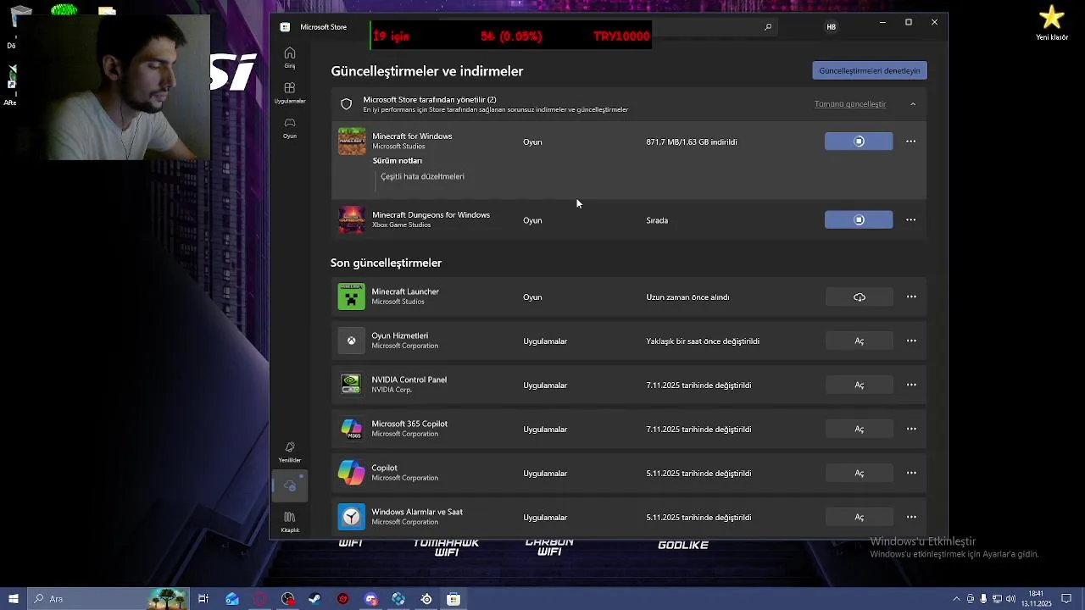Image resolution: width=1085 pixels, height=610 pixels.
Task: Click Güncelleştirmeleri denetleyin button
Action: [870, 70]
